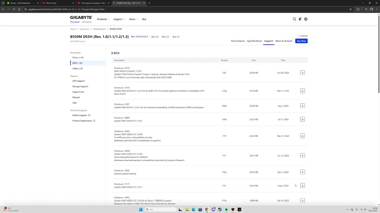This screenshot has height=213, width=380.
Task: Download BIOS version F20b
Action: (x=302, y=119)
